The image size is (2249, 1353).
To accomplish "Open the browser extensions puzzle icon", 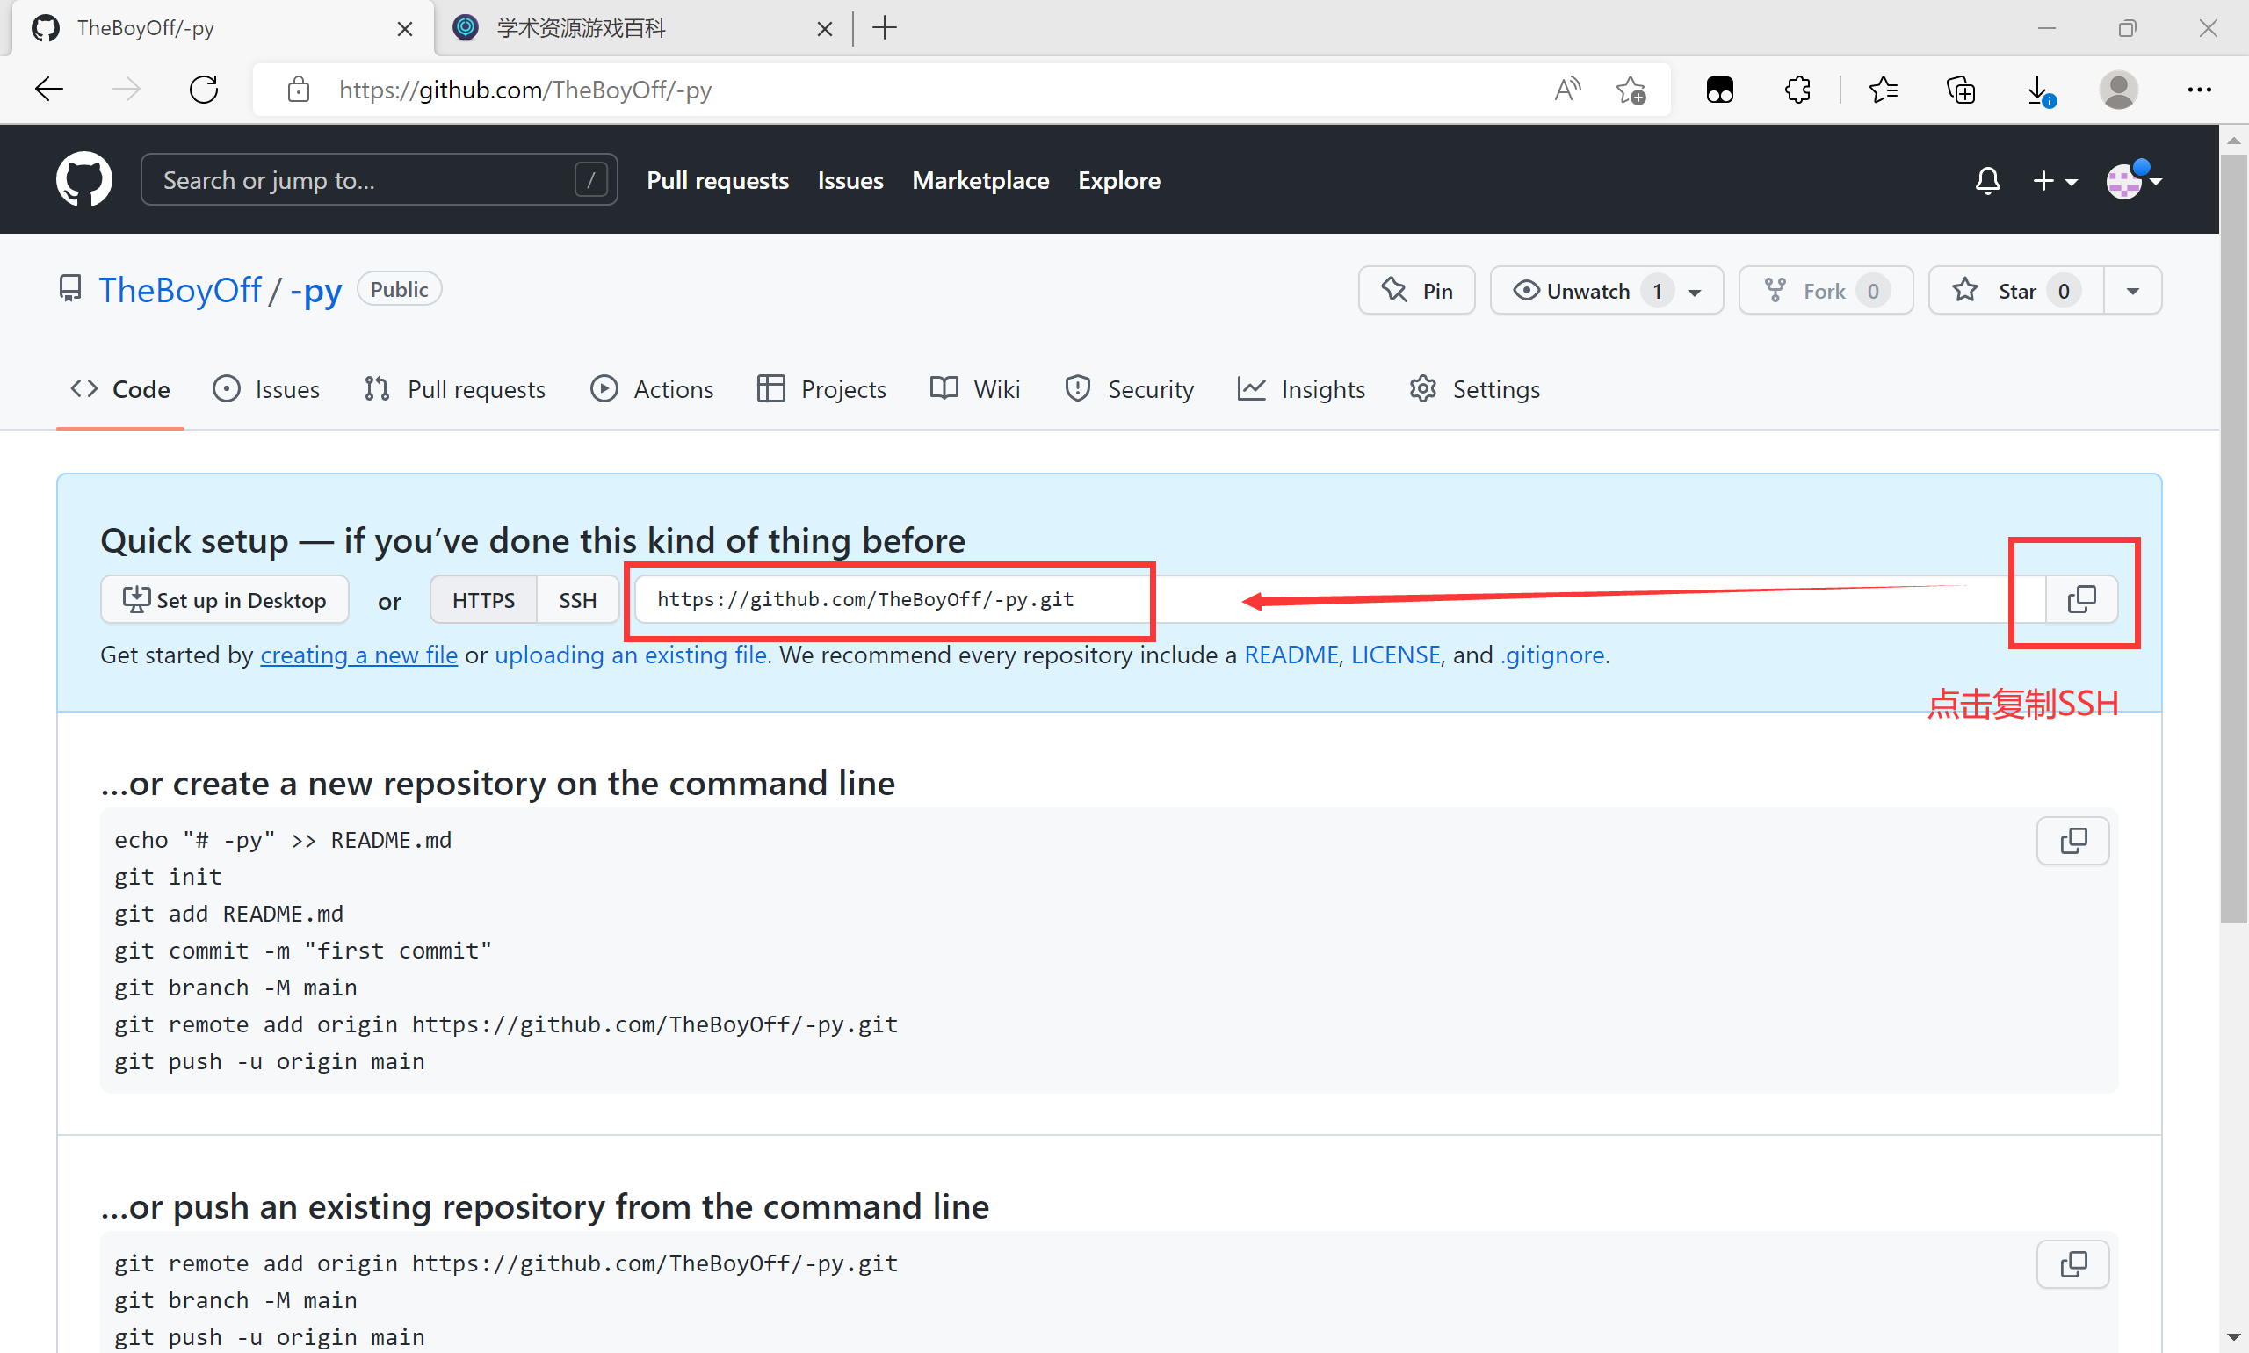I will coord(1797,90).
